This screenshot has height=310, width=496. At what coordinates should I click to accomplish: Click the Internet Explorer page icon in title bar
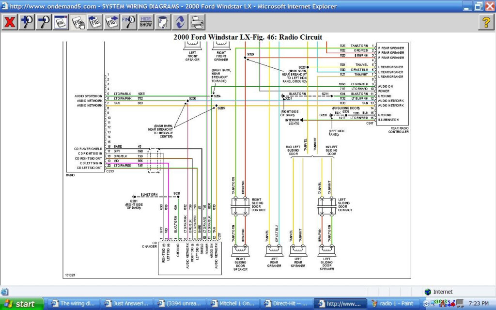[x=4, y=6]
